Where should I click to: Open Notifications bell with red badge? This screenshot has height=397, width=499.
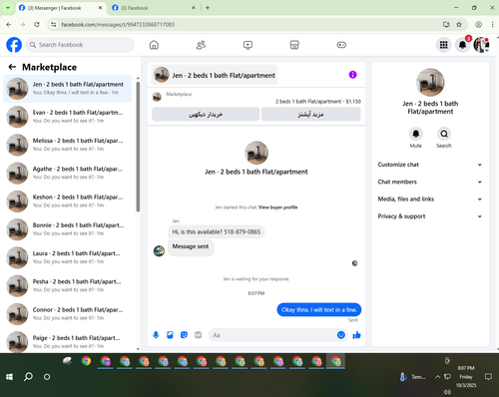pyautogui.click(x=462, y=45)
